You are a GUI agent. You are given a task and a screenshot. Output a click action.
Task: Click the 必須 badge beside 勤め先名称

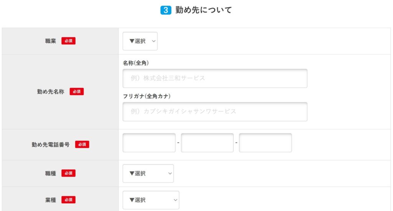76,92
